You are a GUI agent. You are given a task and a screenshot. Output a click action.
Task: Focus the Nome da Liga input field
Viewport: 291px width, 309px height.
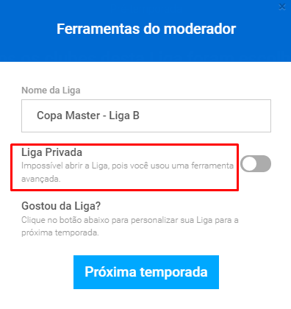click(x=146, y=116)
